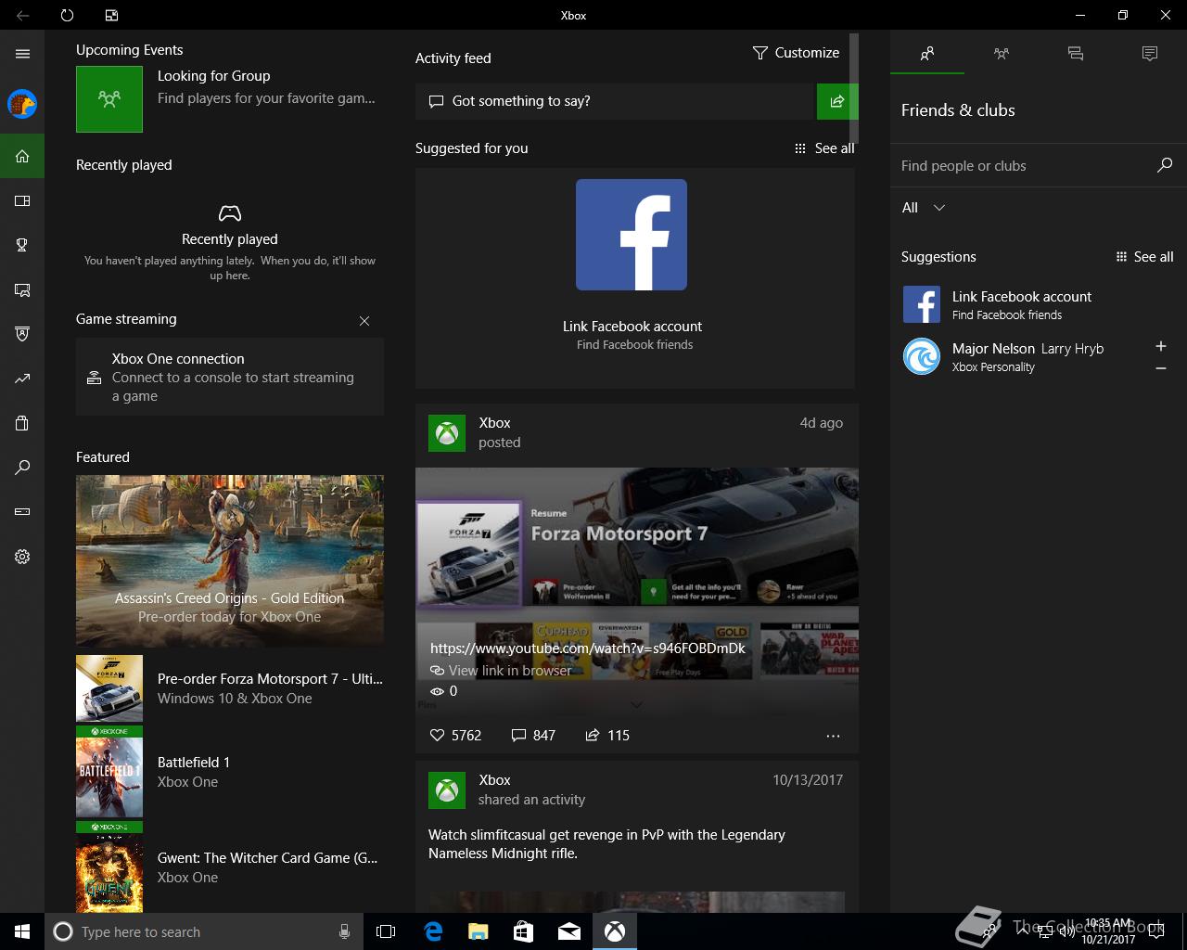The image size is (1187, 950).
Task: Open Looking for Group event tile
Action: click(x=229, y=99)
